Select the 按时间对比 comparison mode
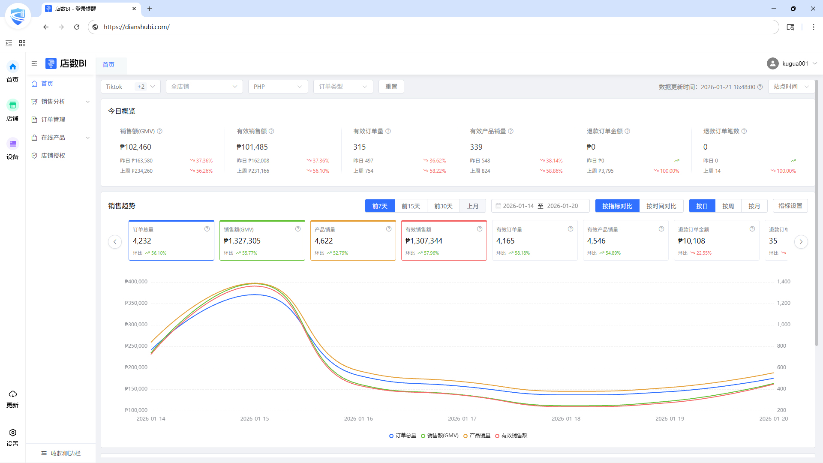This screenshot has height=463, width=823. point(661,206)
